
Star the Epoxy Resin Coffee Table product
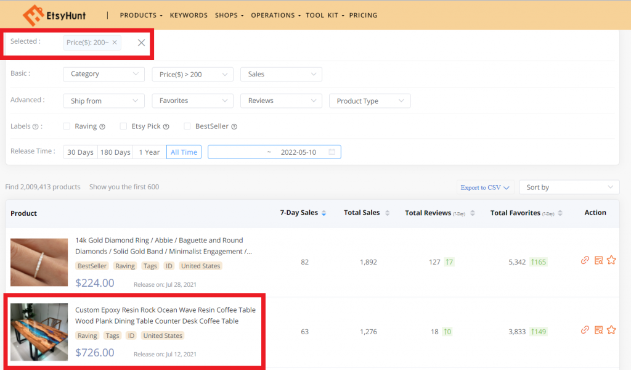point(611,330)
